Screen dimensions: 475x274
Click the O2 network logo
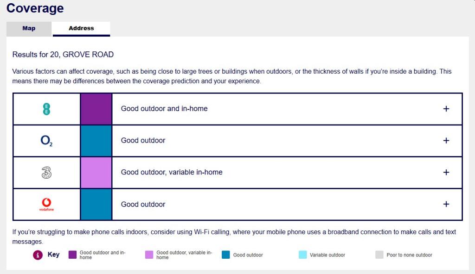pos(46,141)
